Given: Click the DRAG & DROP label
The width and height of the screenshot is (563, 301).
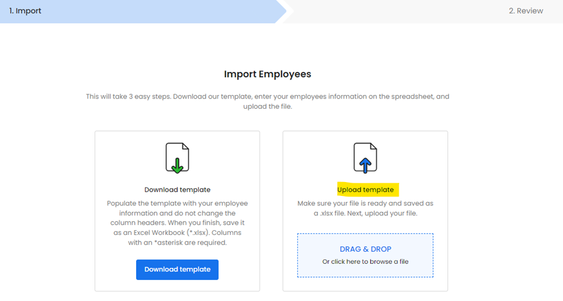Looking at the screenshot, I should [365, 249].
